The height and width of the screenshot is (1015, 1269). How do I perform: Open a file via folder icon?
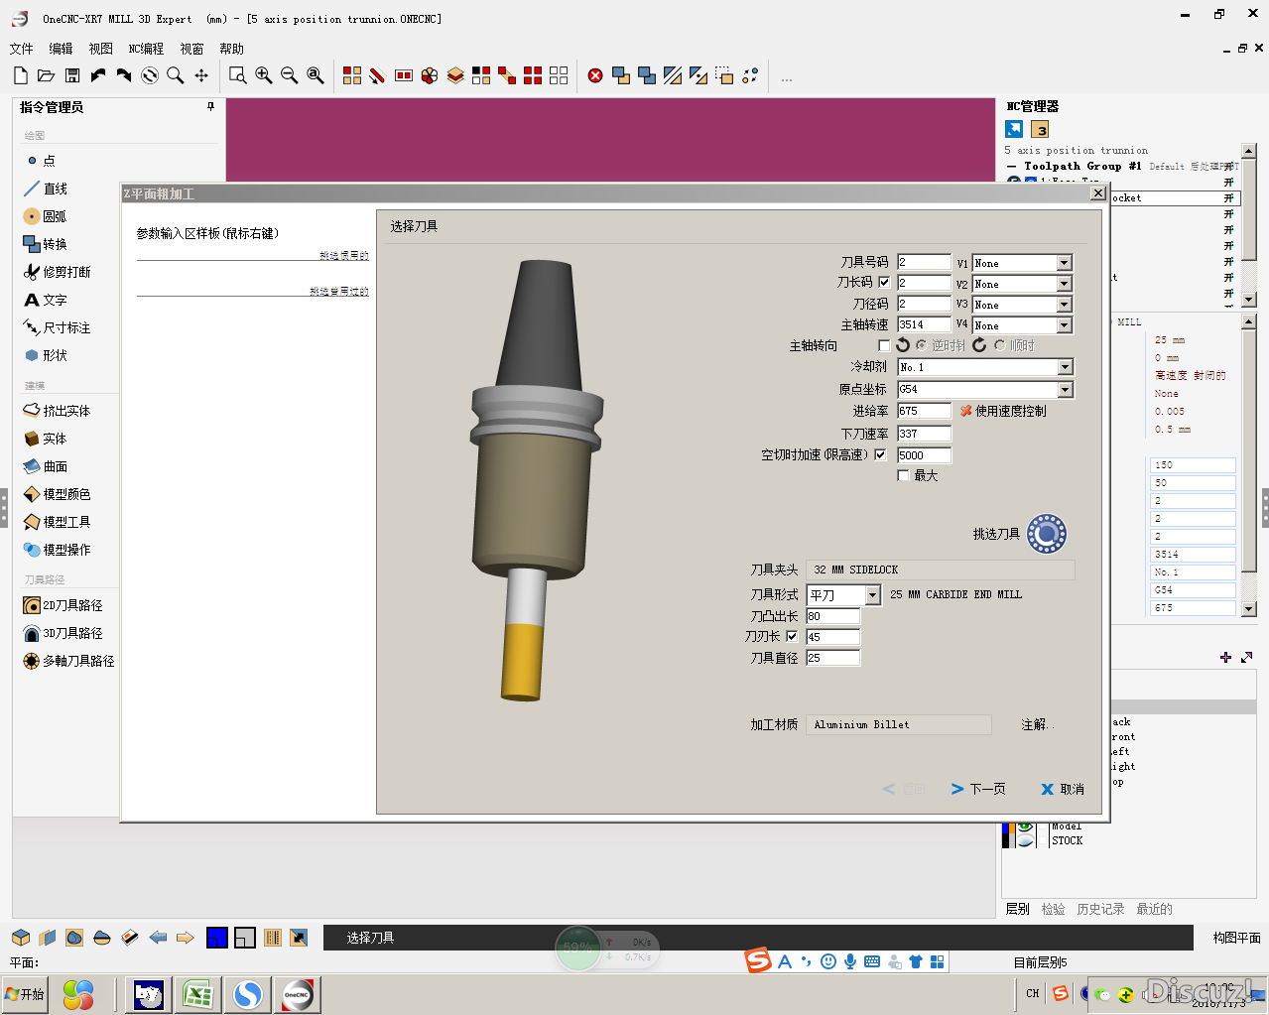(x=46, y=75)
